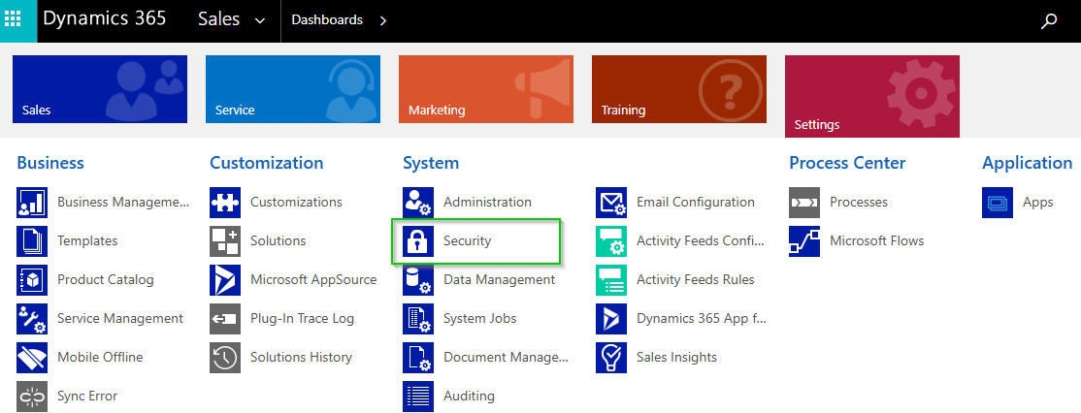Image resolution: width=1081 pixels, height=413 pixels.
Task: Click the search magnifier icon
Action: point(1048,20)
